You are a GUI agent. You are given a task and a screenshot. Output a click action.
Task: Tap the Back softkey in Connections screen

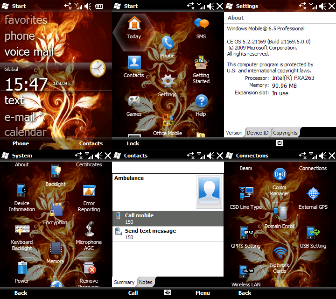point(245,293)
